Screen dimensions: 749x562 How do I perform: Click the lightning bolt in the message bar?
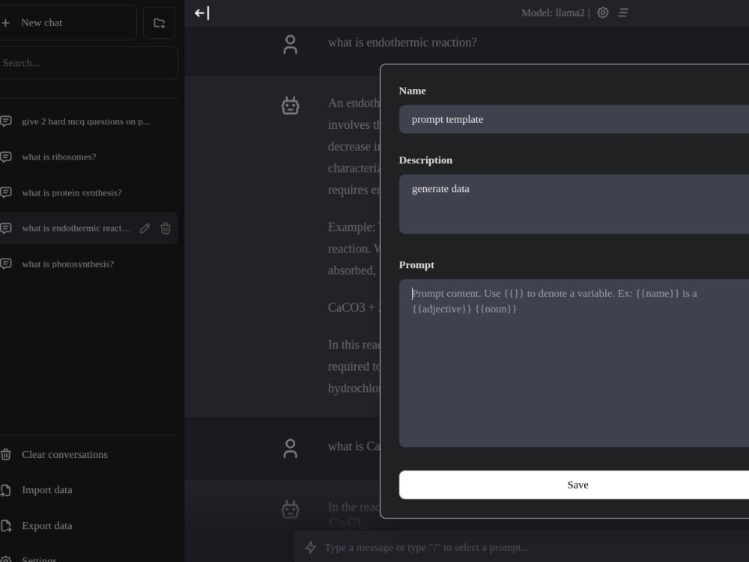(x=310, y=547)
